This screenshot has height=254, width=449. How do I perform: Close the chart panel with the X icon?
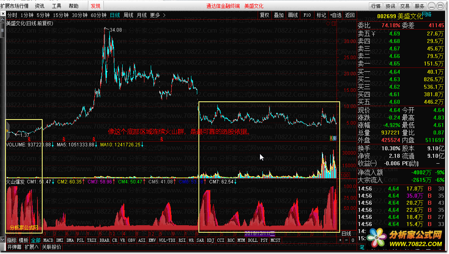pyautogui.click(x=3, y=13)
